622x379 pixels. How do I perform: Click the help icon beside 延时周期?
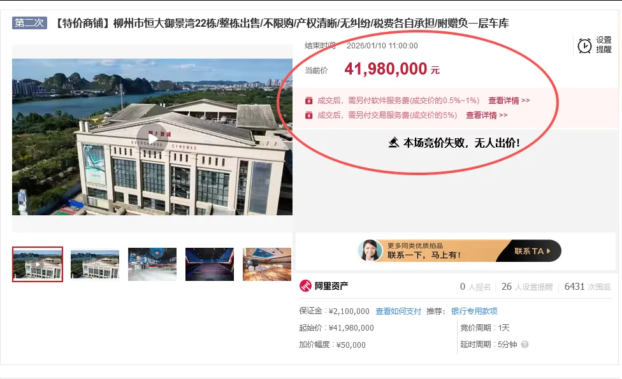(x=525, y=345)
